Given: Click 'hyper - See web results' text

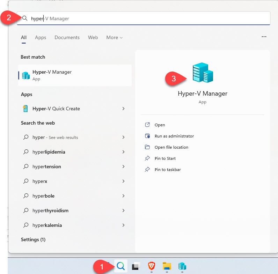Looking at the screenshot, I should (55, 138).
